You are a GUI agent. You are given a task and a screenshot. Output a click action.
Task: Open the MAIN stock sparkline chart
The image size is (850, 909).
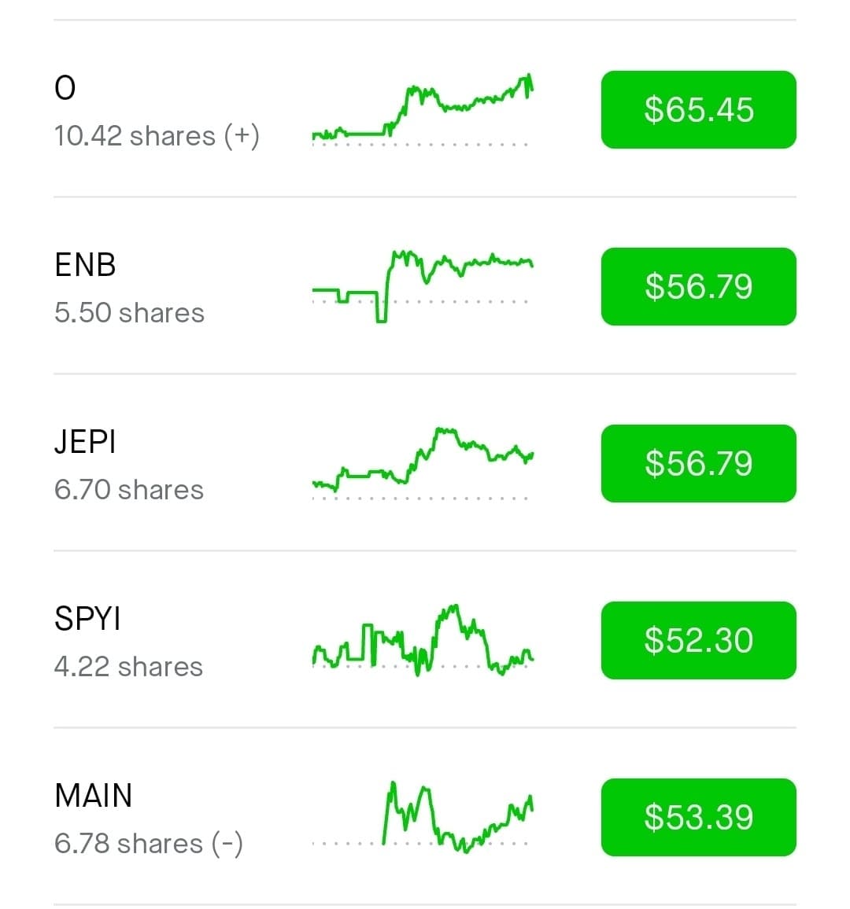[x=423, y=817]
